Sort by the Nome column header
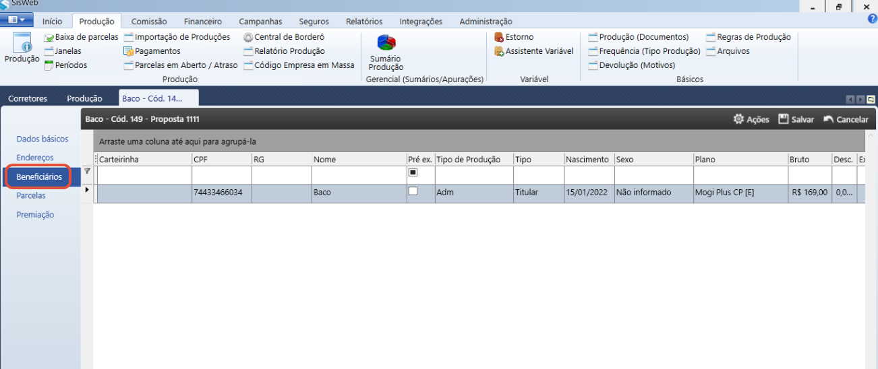This screenshot has height=369, width=878. coord(359,160)
